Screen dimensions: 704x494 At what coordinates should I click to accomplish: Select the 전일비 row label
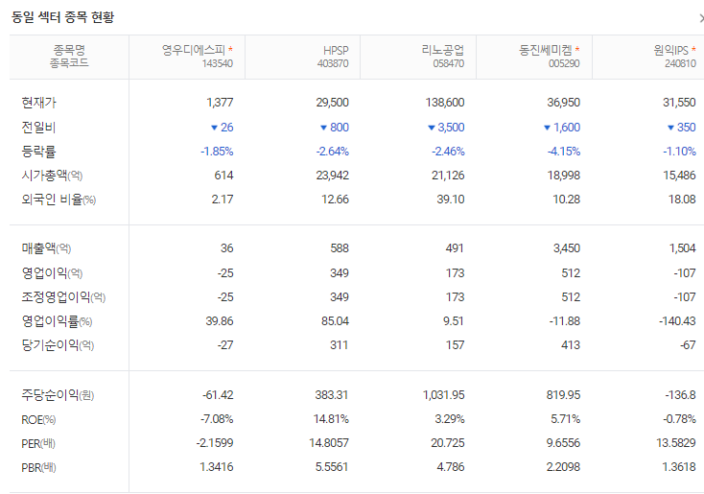click(x=38, y=128)
